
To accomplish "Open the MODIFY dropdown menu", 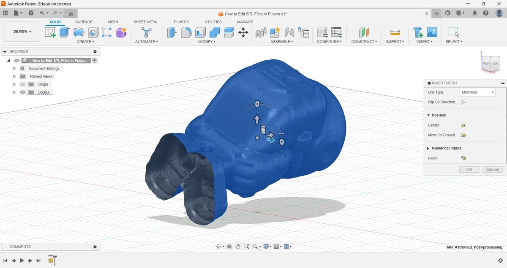I will 207,42.
